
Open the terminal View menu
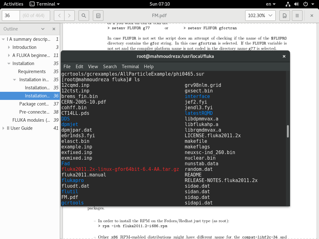(93, 67)
